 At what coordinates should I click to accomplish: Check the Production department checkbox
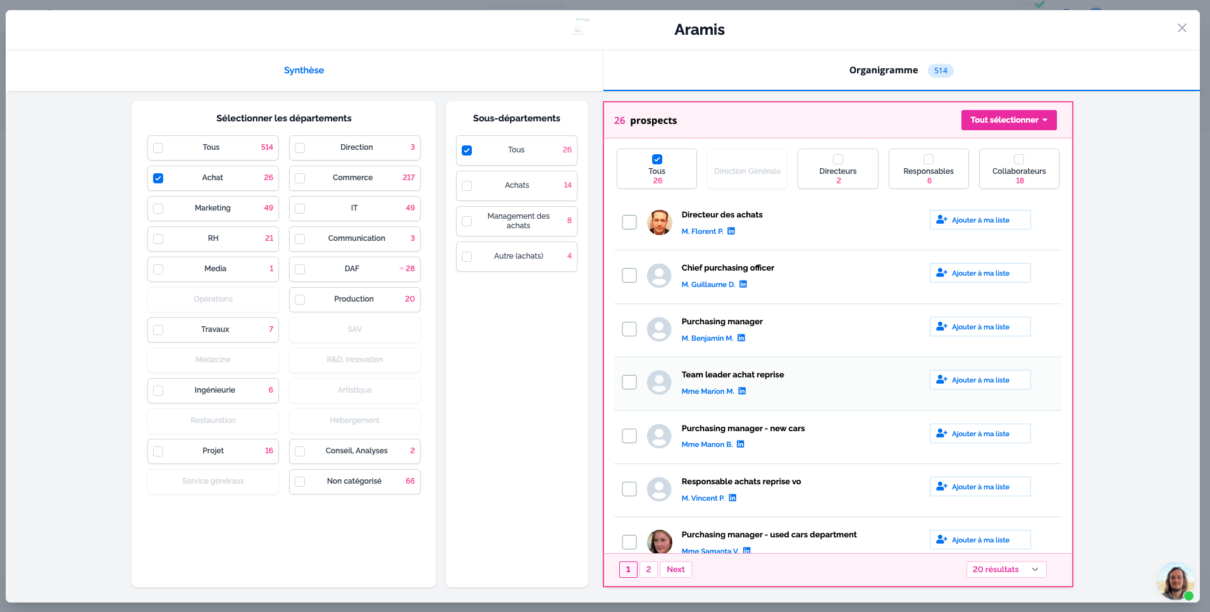[x=300, y=300]
